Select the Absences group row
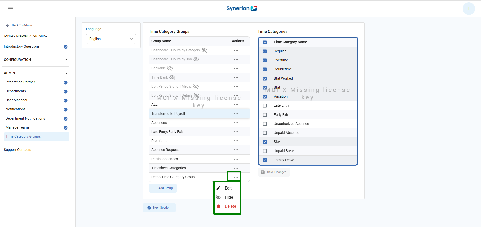 pos(199,123)
